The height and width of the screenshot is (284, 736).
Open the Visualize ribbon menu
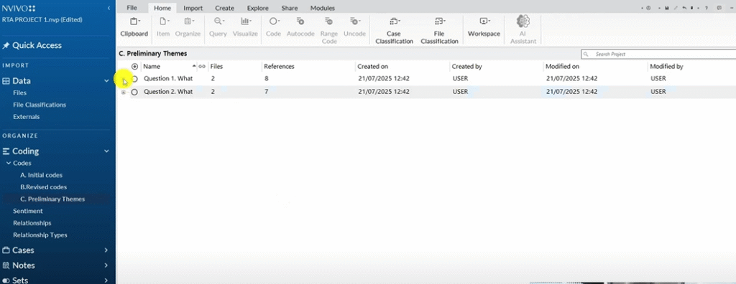pos(245,27)
